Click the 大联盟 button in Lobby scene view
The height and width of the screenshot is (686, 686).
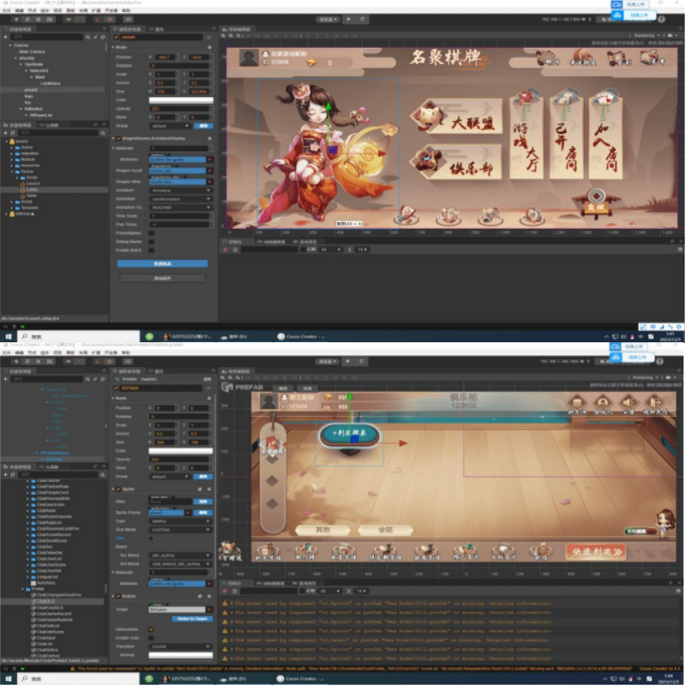(x=456, y=117)
